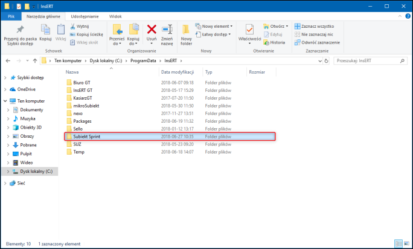The image size is (413, 249).
Task: Click the Wklej clipboard icon
Action: point(60,30)
